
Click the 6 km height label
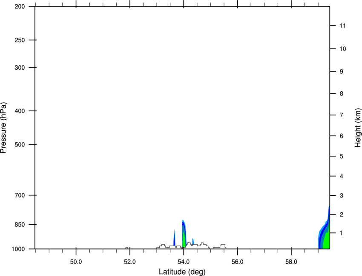pyautogui.click(x=342, y=136)
